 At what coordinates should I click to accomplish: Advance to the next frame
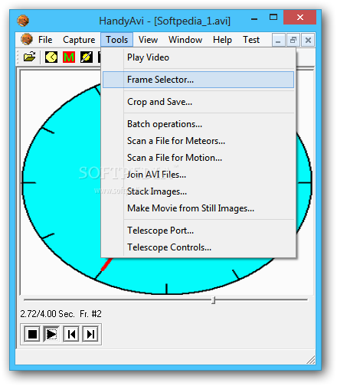pos(90,334)
